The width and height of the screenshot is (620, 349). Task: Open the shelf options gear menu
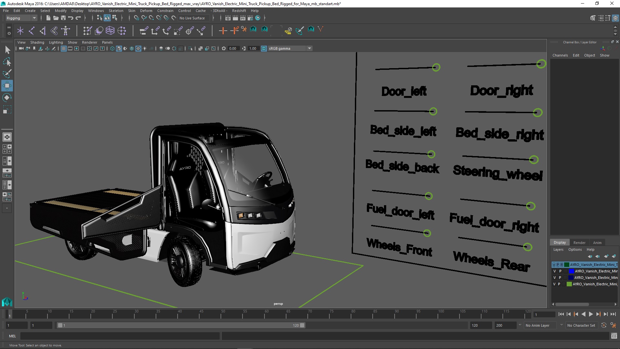pos(9,33)
